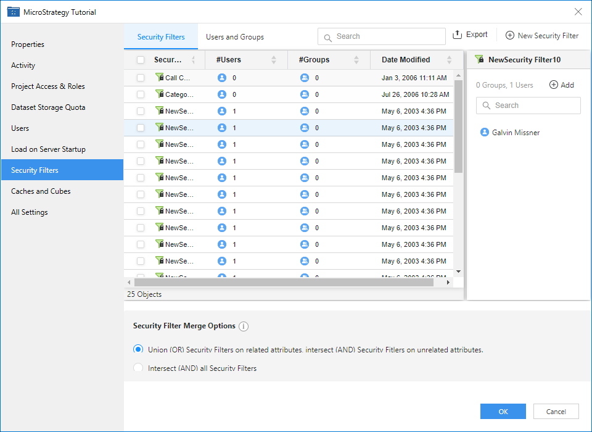592x432 pixels.
Task: Click the group count icon in Call Center row
Action: click(305, 78)
